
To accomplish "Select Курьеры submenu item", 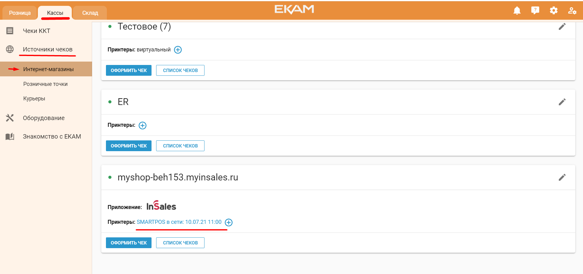I will [x=34, y=99].
